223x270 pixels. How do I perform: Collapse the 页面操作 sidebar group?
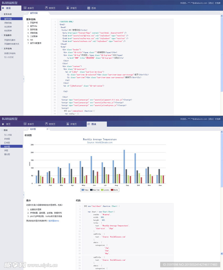(x=2, y=35)
